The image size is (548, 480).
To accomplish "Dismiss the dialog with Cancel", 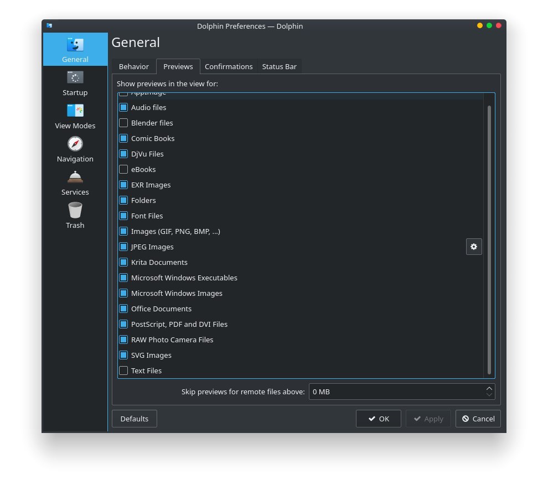I will 478,419.
